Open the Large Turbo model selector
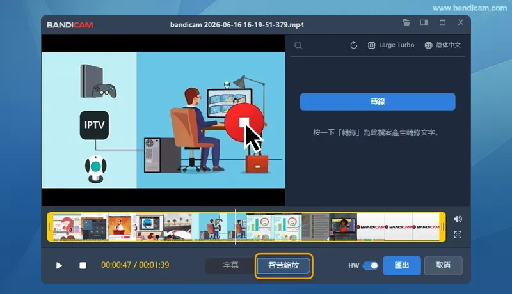512x294 pixels. pyautogui.click(x=391, y=45)
